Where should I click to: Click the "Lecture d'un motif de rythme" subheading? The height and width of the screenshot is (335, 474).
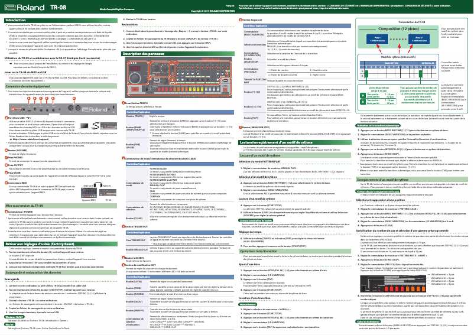click(x=260, y=155)
